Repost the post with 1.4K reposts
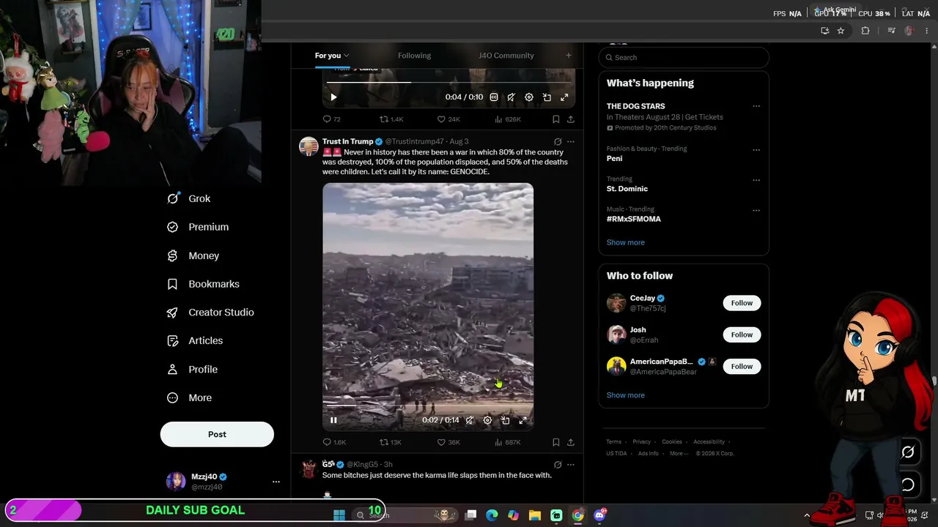938x527 pixels. click(391, 119)
